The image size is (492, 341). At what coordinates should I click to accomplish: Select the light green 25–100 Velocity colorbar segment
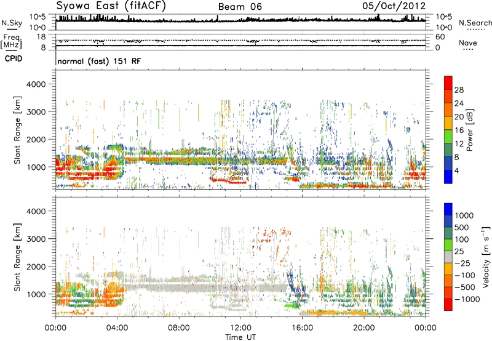pyautogui.click(x=448, y=245)
